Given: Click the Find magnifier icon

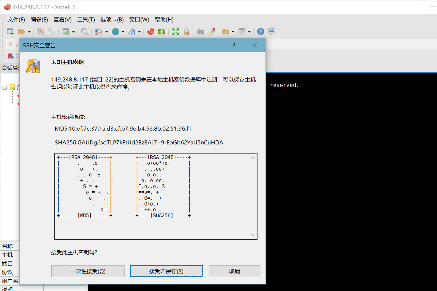Looking at the screenshot, I should point(85,32).
